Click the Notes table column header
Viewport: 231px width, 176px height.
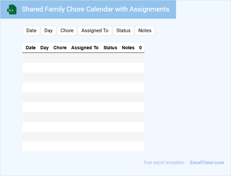[128, 48]
